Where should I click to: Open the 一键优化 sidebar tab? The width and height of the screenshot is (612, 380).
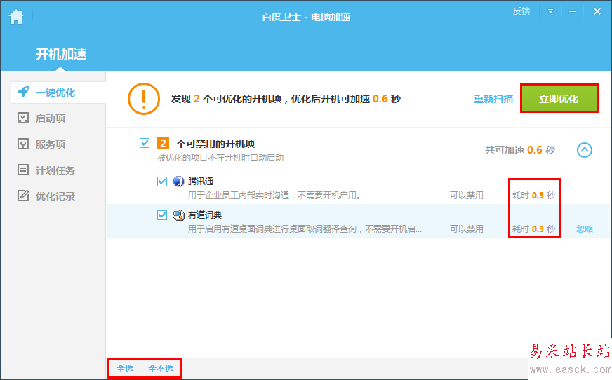(x=58, y=93)
